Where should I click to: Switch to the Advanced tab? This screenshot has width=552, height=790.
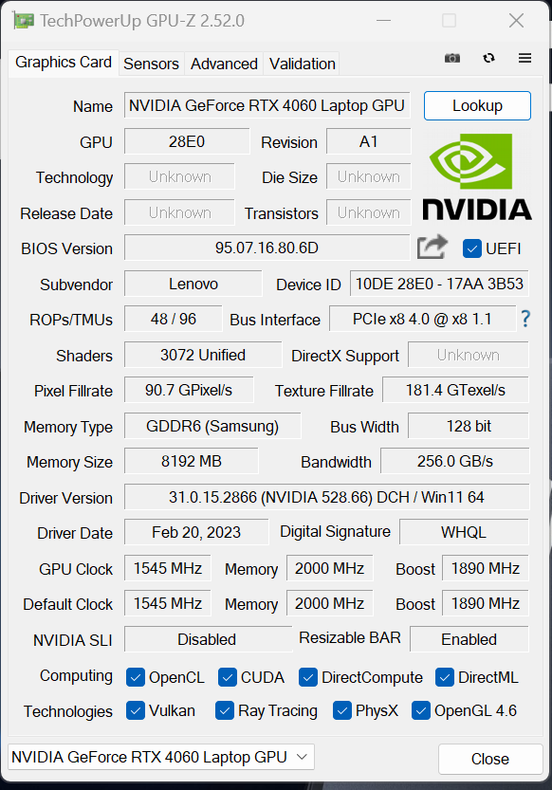[x=224, y=64]
